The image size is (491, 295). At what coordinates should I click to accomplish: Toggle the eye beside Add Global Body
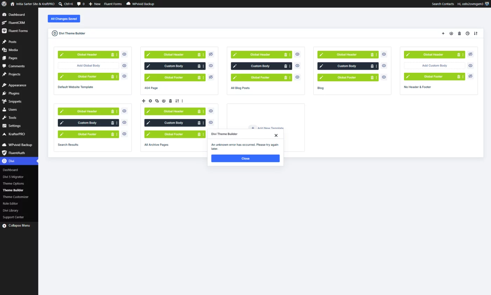tap(124, 65)
